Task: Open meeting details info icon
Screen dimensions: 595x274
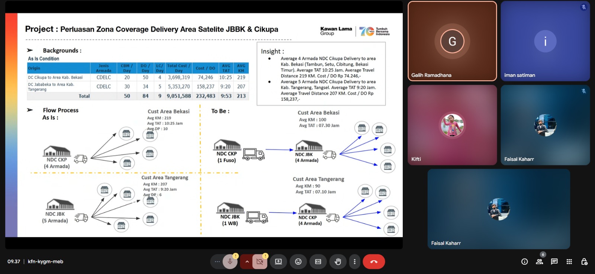Action: coord(524,262)
